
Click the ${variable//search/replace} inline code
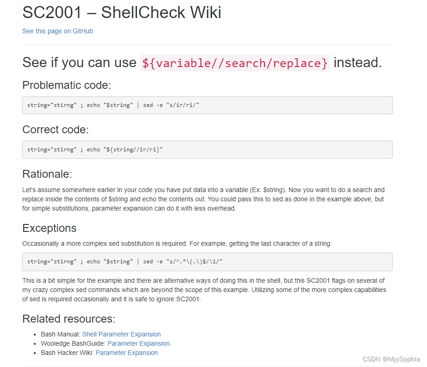(235, 63)
